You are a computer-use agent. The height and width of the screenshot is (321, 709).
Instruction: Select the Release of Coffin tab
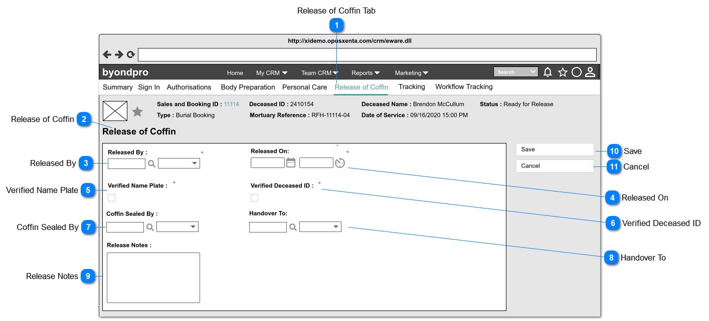(x=362, y=87)
